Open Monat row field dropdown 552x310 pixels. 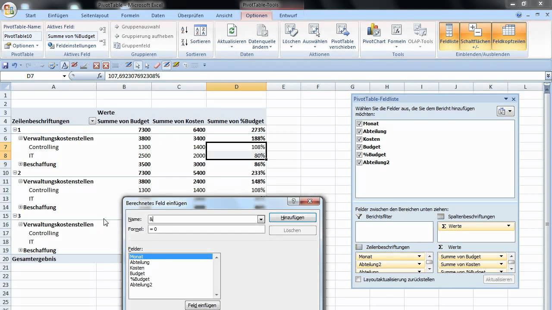[419, 257]
